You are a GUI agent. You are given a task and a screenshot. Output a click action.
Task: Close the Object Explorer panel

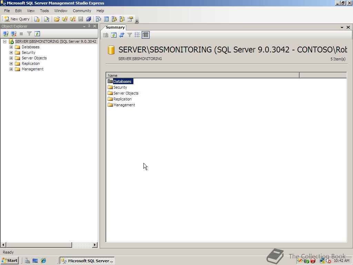pos(95,26)
